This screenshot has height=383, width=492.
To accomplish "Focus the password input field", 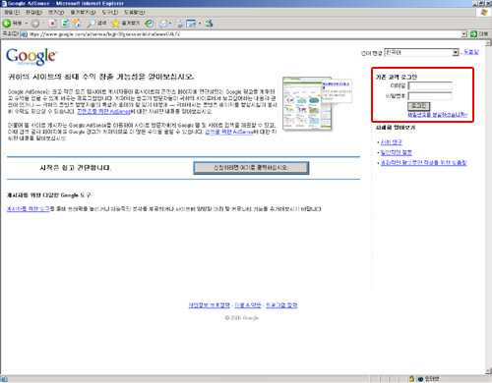I will (430, 96).
